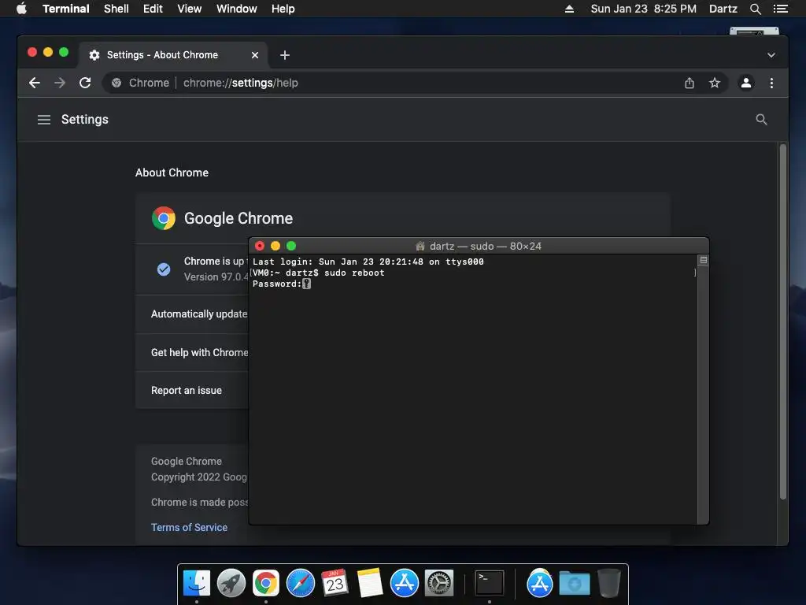This screenshot has height=605, width=806.
Task: Click the Chrome up-to-date checkmark icon
Action: click(x=164, y=269)
